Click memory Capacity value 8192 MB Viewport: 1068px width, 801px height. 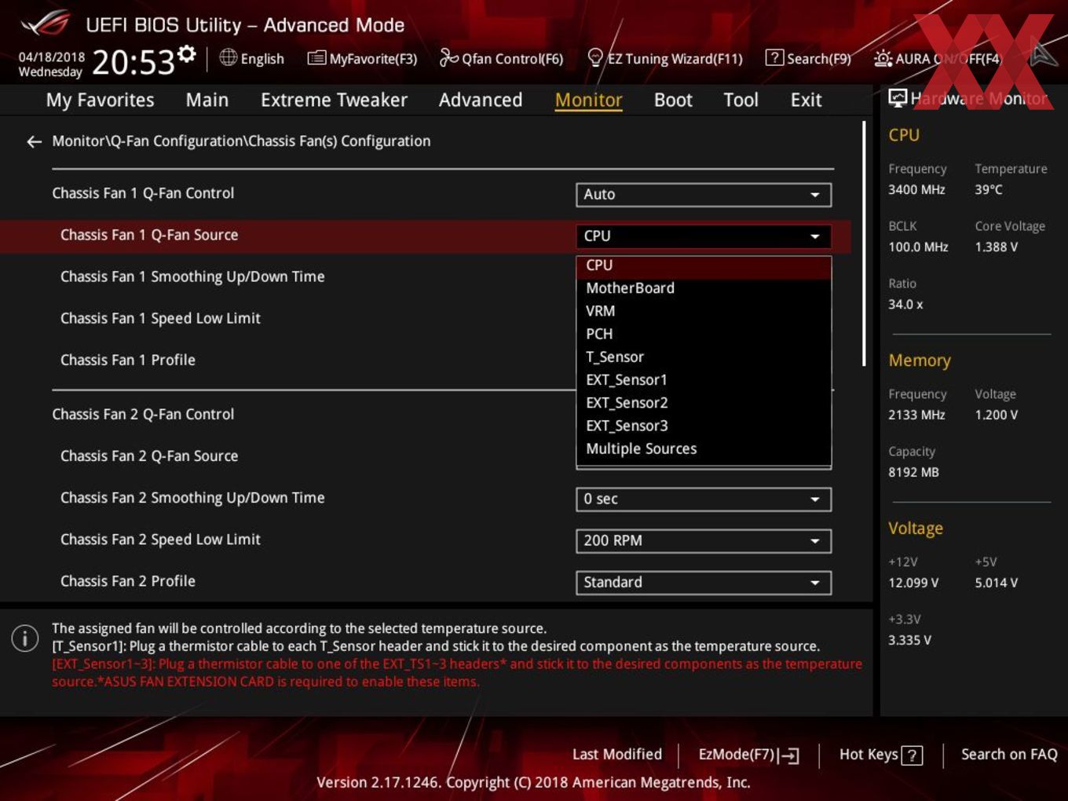tap(913, 473)
